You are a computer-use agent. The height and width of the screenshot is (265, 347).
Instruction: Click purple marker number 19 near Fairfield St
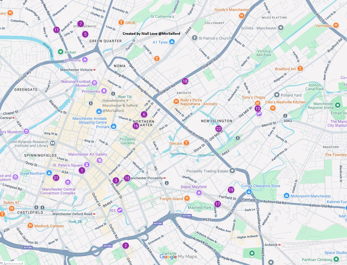(231, 190)
